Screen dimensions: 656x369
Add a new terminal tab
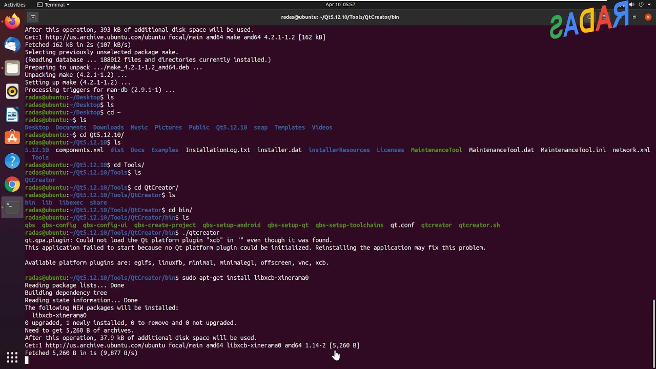tap(33, 17)
